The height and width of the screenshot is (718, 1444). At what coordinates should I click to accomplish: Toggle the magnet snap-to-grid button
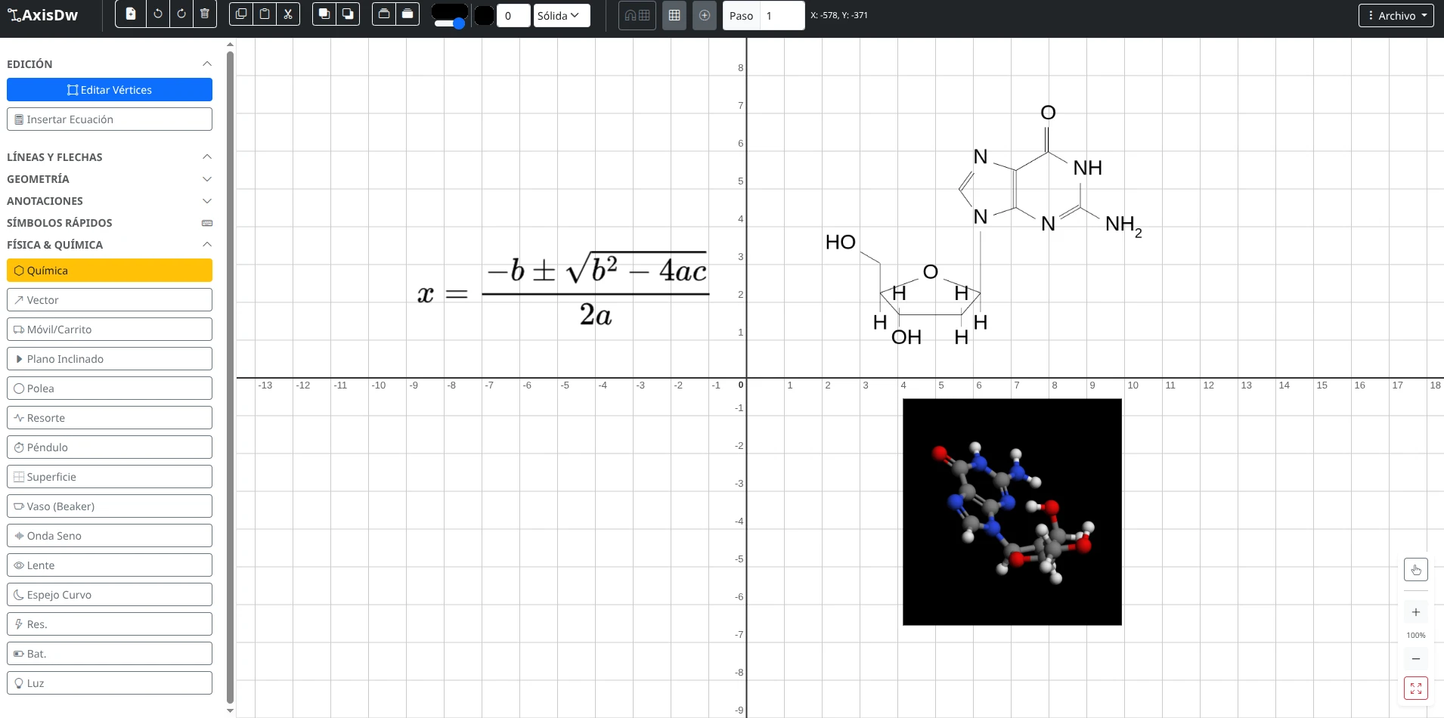[637, 15]
